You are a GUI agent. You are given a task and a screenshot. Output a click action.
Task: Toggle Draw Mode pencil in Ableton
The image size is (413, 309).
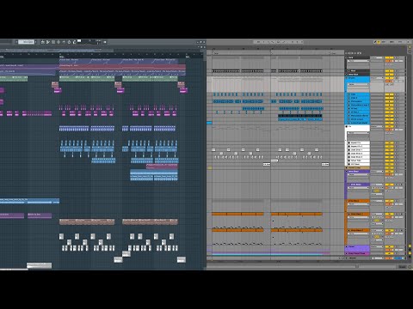click(x=375, y=42)
